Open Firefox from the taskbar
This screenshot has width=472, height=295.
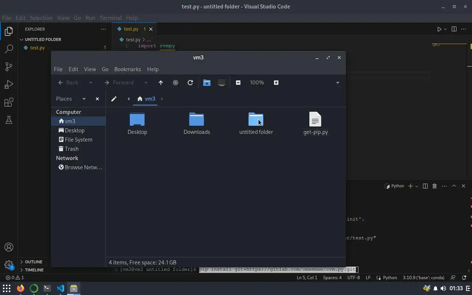click(20, 288)
